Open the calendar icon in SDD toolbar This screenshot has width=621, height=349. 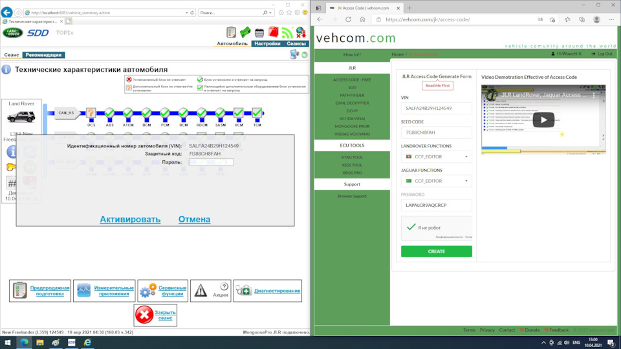click(x=259, y=33)
